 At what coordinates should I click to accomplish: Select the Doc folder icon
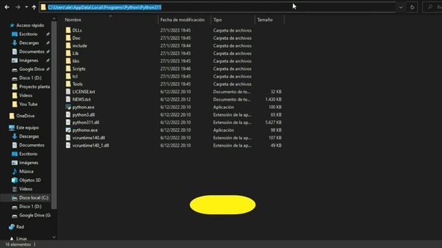click(x=68, y=38)
